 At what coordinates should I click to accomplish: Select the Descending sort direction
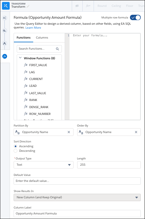[x=16, y=151]
